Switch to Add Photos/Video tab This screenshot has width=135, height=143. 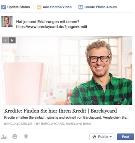coord(54,7)
